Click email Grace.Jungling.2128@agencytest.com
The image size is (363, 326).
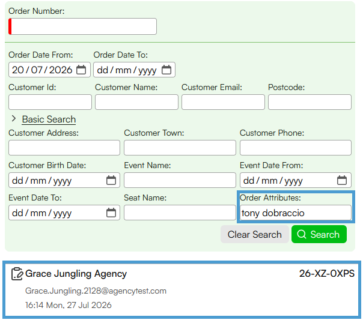(96, 291)
